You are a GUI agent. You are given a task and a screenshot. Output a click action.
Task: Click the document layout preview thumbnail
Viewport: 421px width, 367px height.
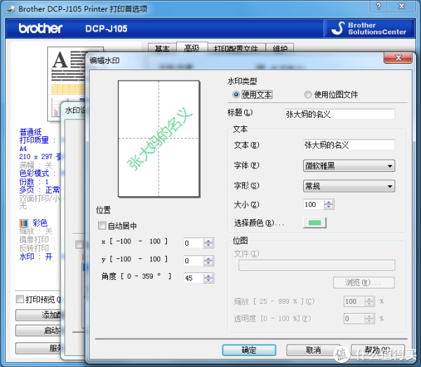(67, 84)
